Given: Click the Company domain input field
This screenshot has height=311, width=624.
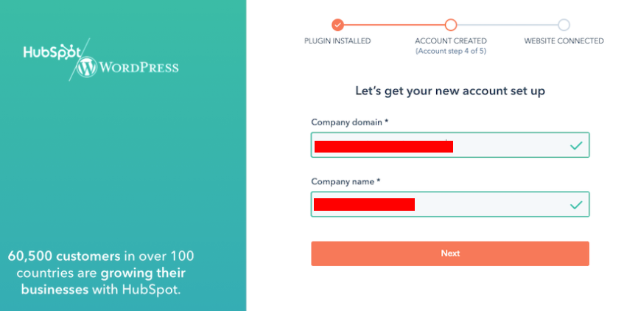Looking at the screenshot, I should [508, 146].
